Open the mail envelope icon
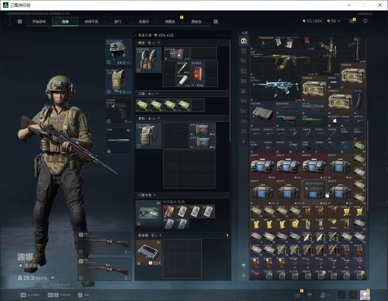This screenshot has width=388, height=301. coord(352,21)
